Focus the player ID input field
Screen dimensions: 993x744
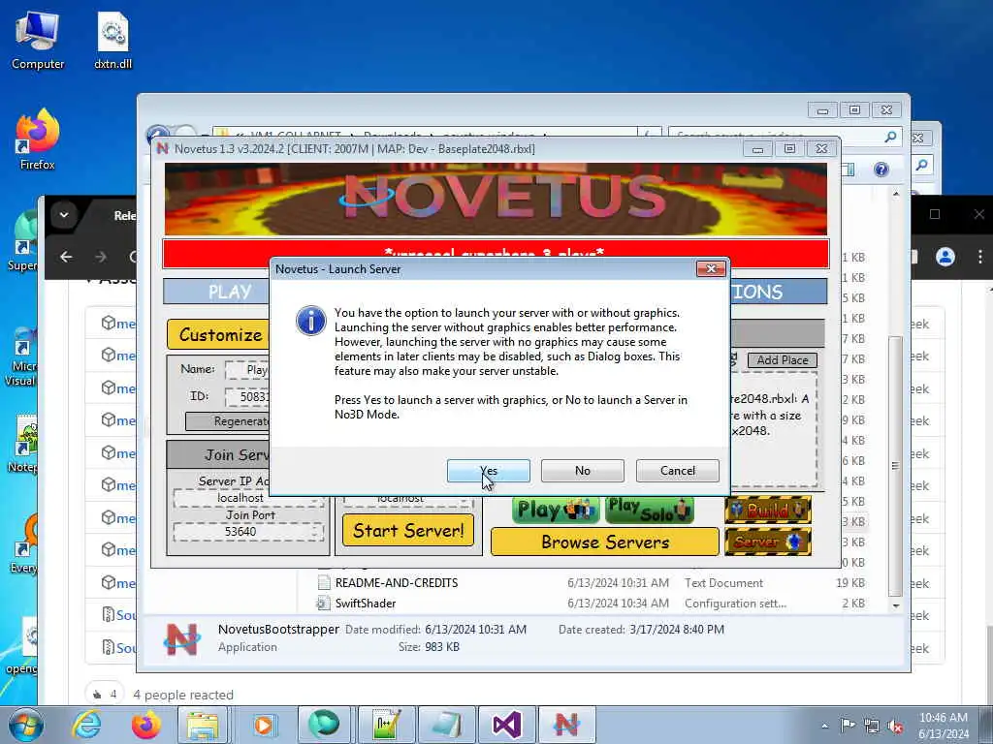click(247, 396)
